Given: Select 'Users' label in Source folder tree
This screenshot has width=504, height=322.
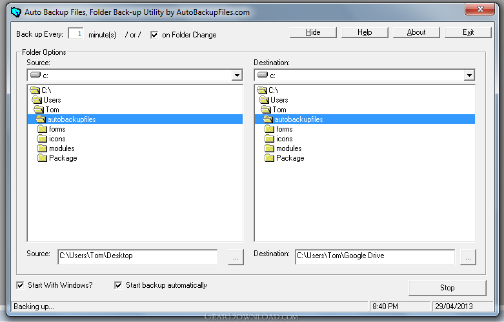Looking at the screenshot, I should point(52,100).
